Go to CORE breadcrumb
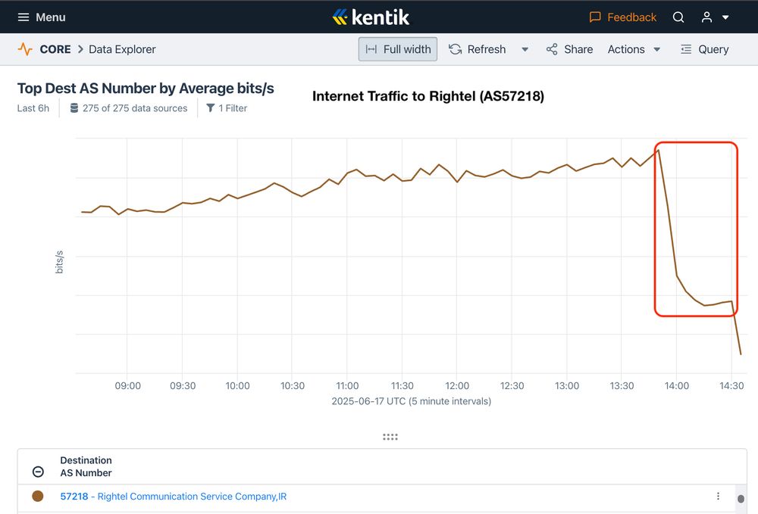The width and height of the screenshot is (758, 514). (x=55, y=49)
